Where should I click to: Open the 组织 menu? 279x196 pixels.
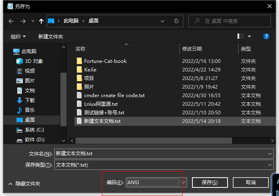pyautogui.click(x=18, y=37)
